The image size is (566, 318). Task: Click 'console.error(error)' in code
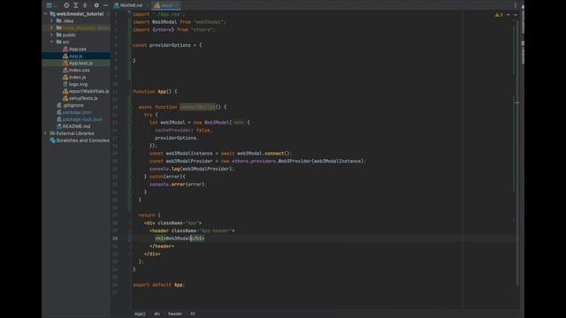point(178,185)
